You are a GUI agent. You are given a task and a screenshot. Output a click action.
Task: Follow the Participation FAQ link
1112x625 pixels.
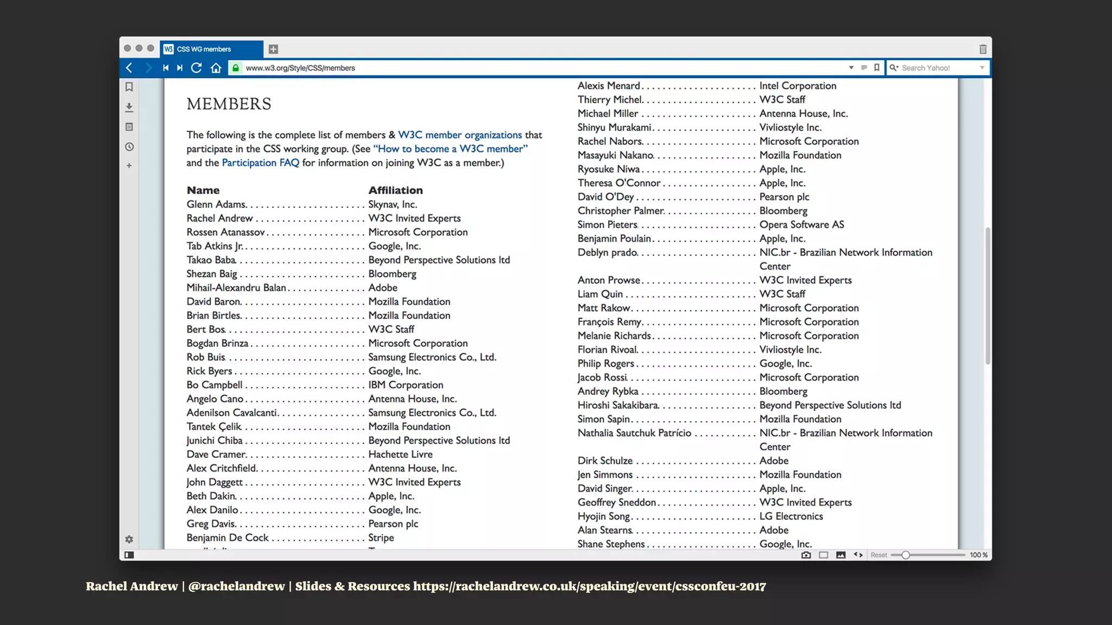point(260,163)
